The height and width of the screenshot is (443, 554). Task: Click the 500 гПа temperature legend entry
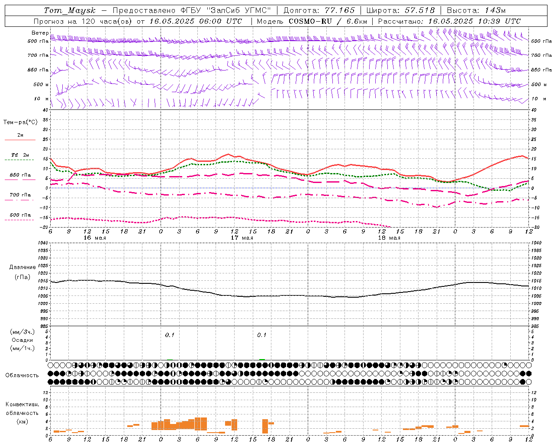[x=20, y=215]
